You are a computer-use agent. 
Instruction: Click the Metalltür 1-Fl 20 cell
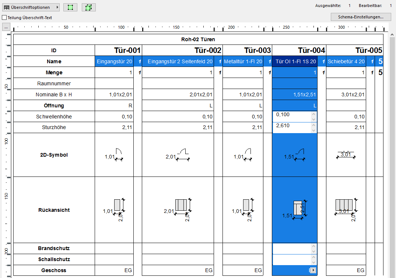243,61
